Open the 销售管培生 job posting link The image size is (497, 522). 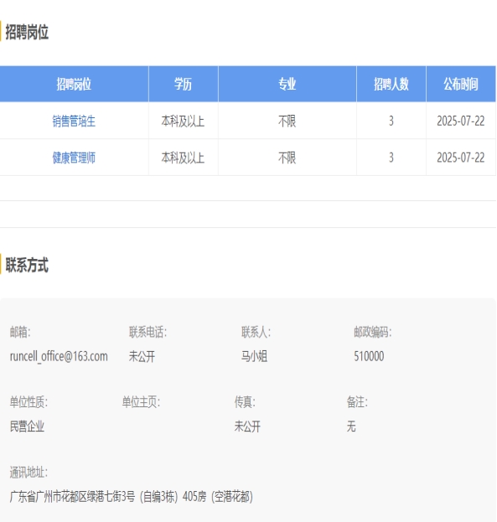click(74, 121)
